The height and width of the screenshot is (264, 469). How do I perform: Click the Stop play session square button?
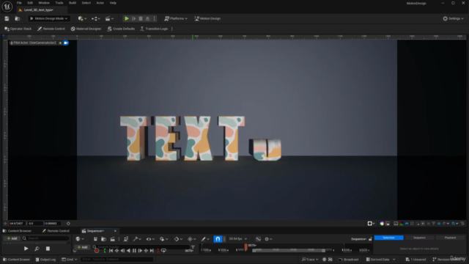point(141,18)
